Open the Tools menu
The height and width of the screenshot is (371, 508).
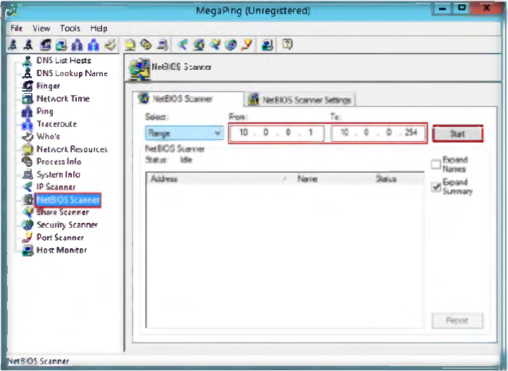[x=70, y=28]
